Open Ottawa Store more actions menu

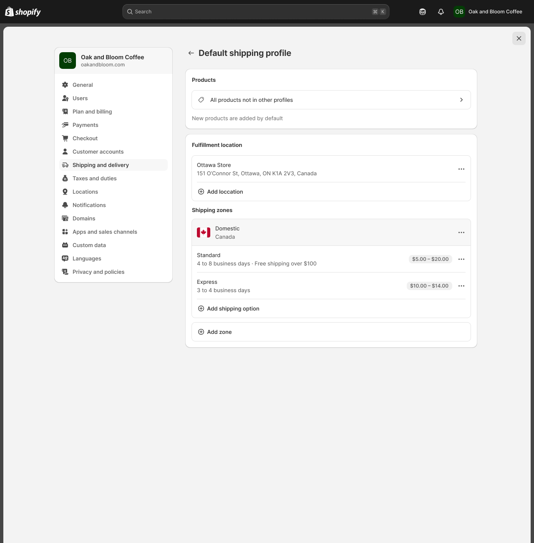461,169
